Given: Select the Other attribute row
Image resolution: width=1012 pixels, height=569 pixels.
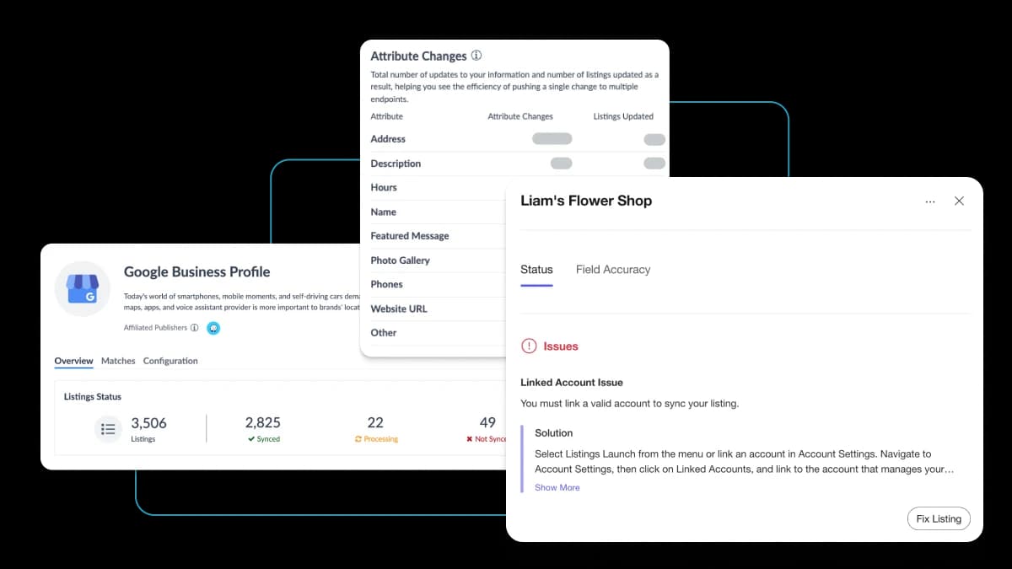Looking at the screenshot, I should (x=437, y=332).
